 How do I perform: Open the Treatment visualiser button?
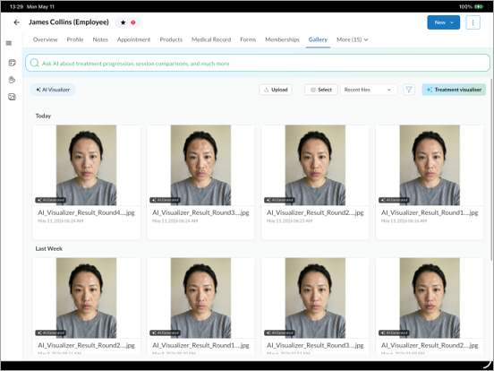point(454,90)
